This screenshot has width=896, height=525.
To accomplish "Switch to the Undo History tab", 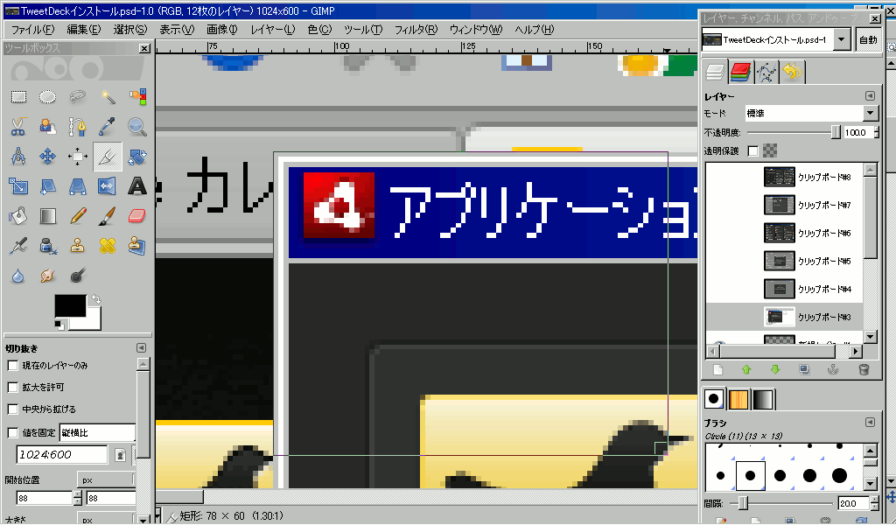I will pyautogui.click(x=792, y=73).
